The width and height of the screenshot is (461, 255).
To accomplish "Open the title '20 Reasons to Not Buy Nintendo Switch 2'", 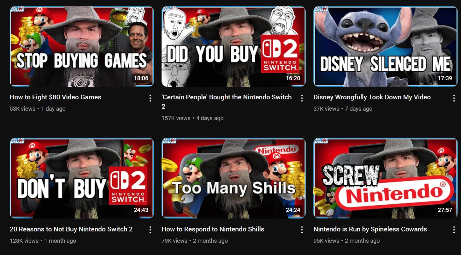I will (71, 229).
